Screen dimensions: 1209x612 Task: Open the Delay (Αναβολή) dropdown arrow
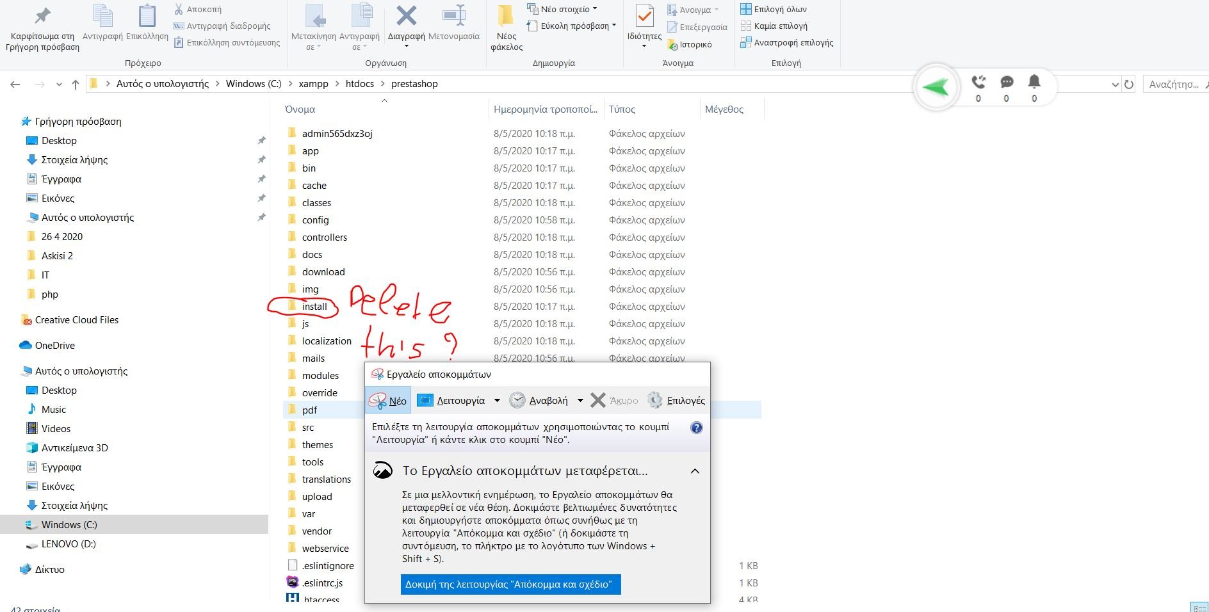580,401
